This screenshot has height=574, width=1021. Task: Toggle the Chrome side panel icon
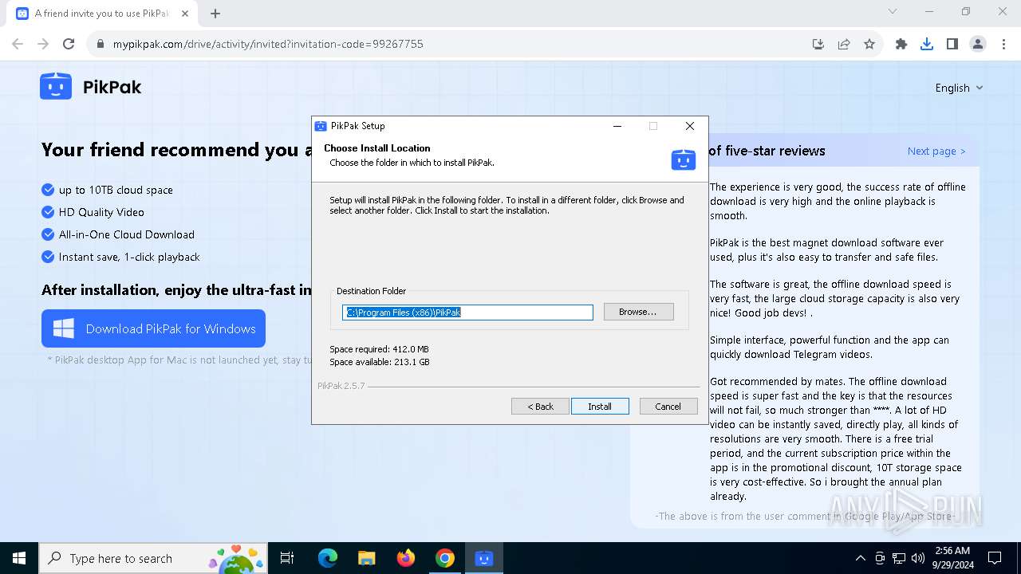pyautogui.click(x=952, y=44)
